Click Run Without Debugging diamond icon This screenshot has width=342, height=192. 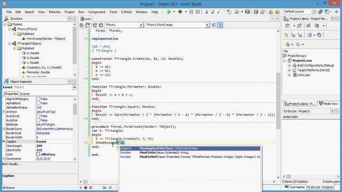tap(181, 12)
